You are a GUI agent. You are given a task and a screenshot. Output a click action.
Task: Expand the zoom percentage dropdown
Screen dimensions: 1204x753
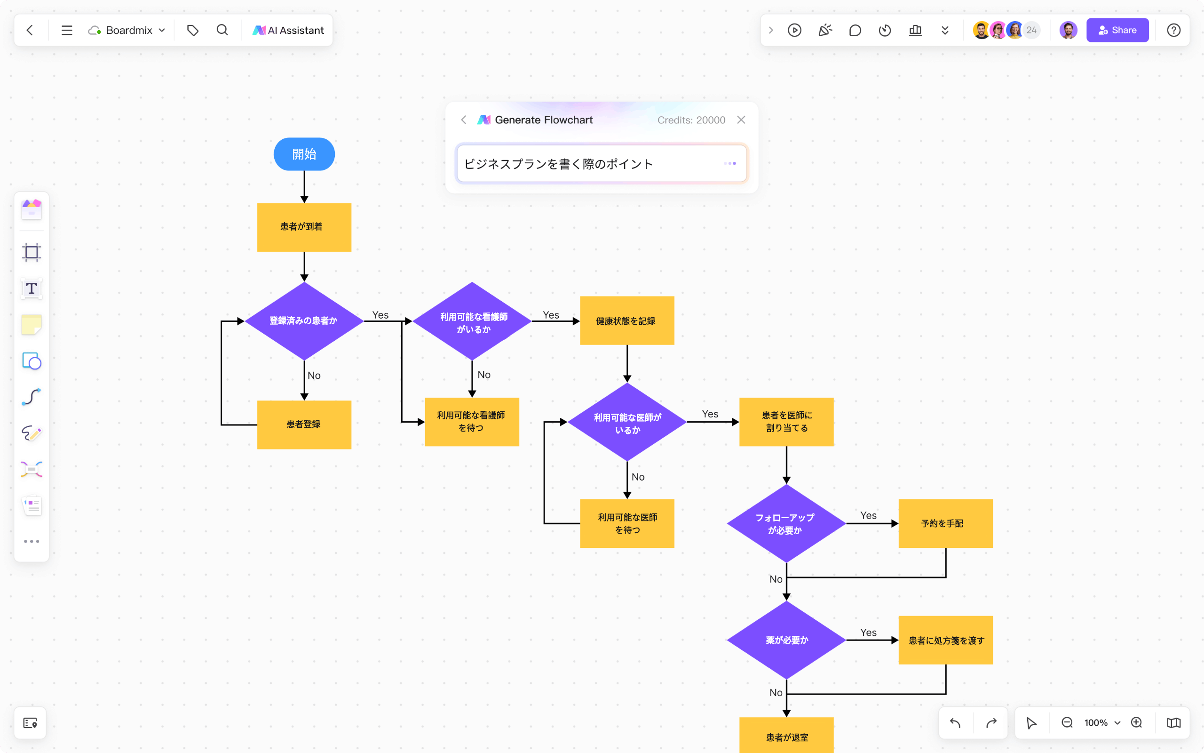pyautogui.click(x=1118, y=722)
